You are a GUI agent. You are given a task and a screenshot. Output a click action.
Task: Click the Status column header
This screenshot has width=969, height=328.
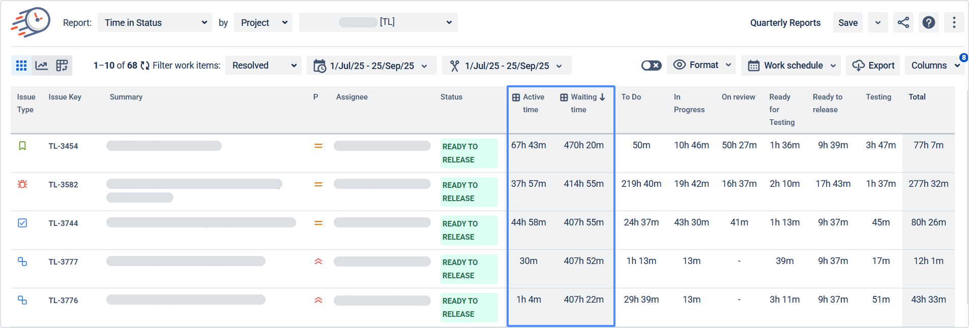[451, 97]
